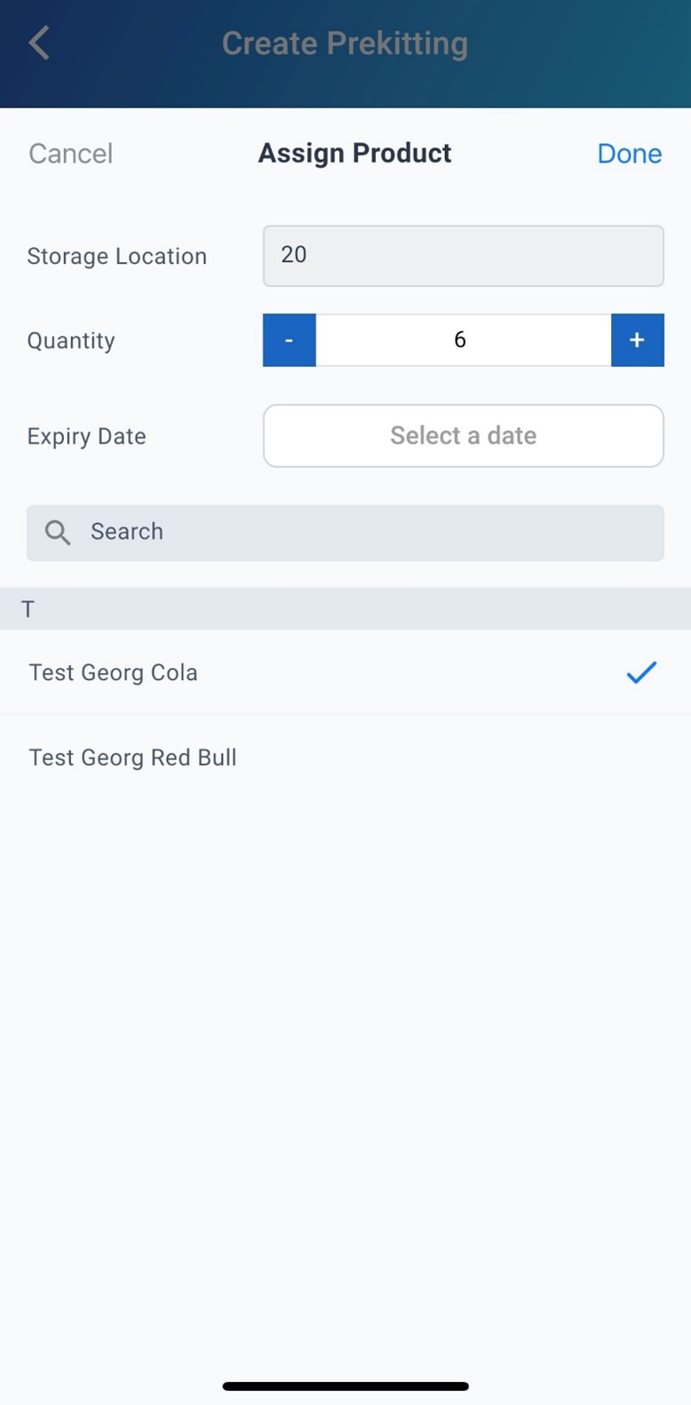Uncheck the blue checkmark beside Test Georg Cola
This screenshot has height=1405, width=691.
tap(640, 672)
